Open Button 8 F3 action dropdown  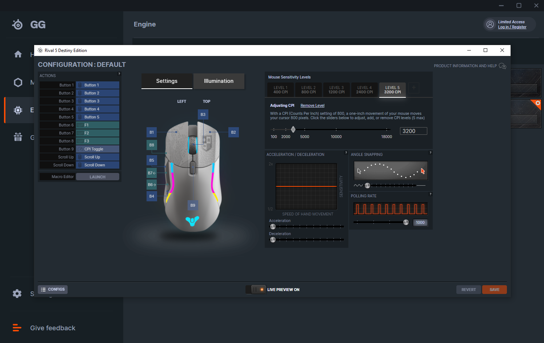97,141
